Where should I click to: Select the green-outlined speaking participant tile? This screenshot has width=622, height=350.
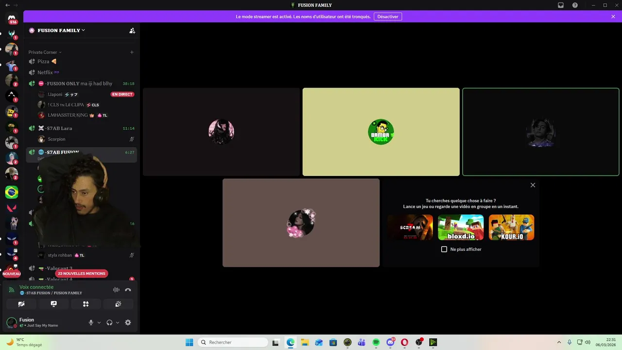(541, 132)
